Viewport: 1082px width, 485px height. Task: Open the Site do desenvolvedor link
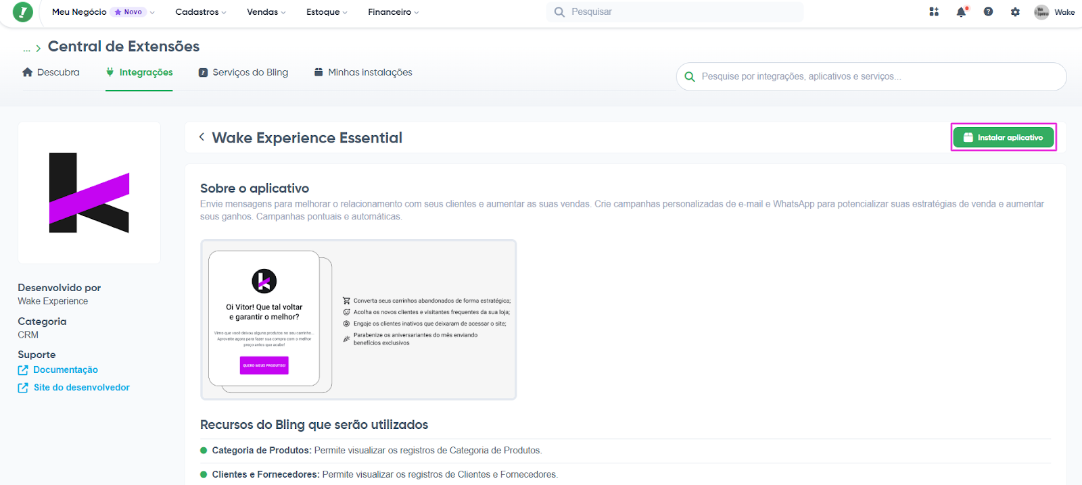coord(74,387)
